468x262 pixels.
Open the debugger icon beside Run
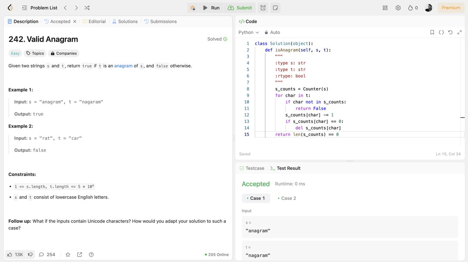click(192, 8)
